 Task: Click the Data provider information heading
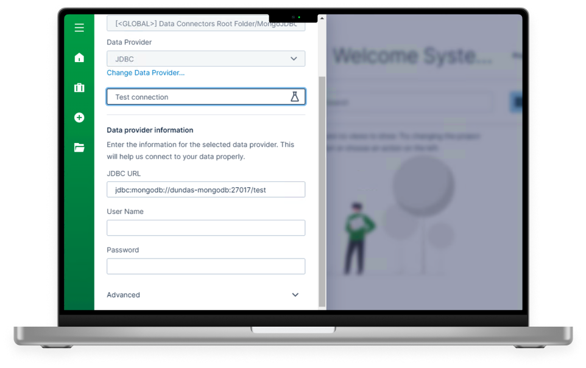(x=150, y=130)
